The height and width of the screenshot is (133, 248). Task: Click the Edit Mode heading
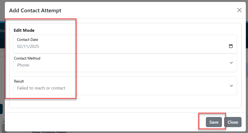[24, 30]
